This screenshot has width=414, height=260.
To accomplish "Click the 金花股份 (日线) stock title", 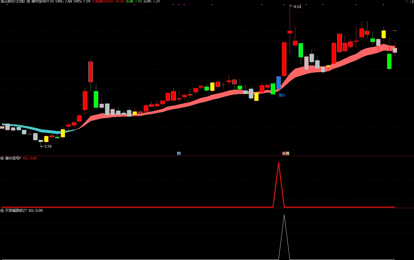I will click(x=13, y=1).
